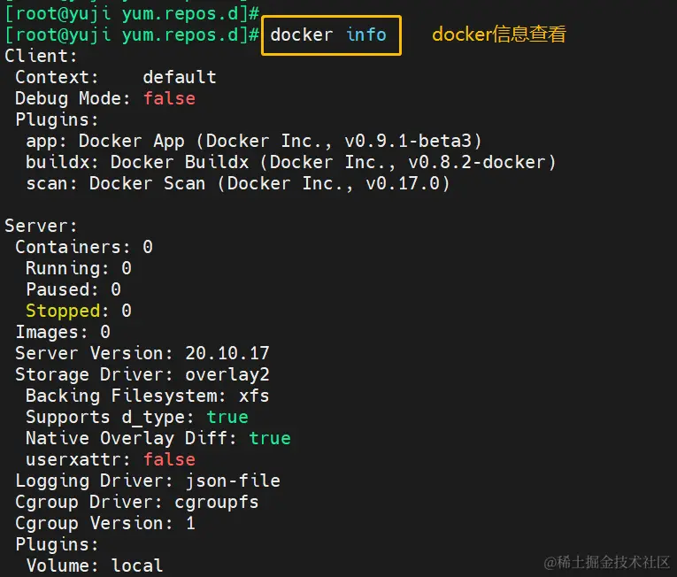Click the 'Images: 0' line

point(63,332)
